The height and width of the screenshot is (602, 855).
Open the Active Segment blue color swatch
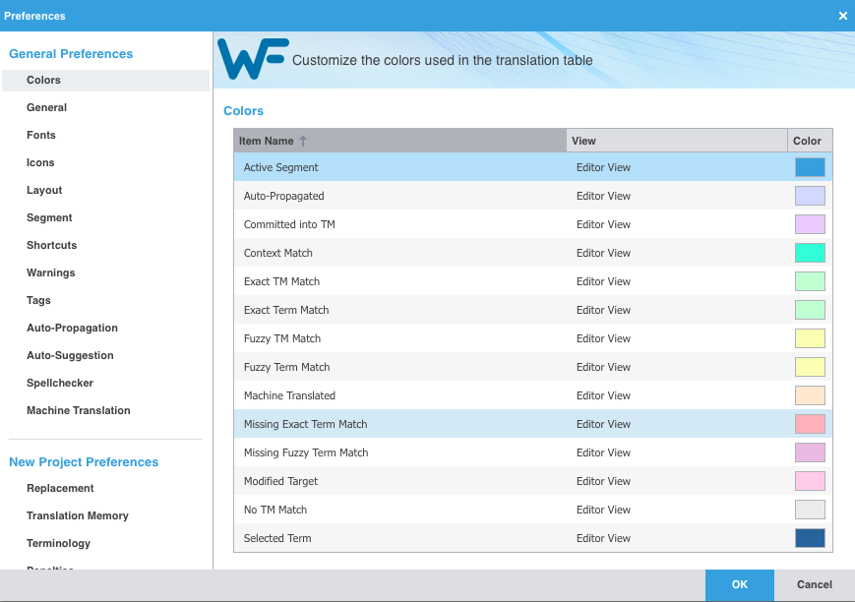click(x=810, y=167)
